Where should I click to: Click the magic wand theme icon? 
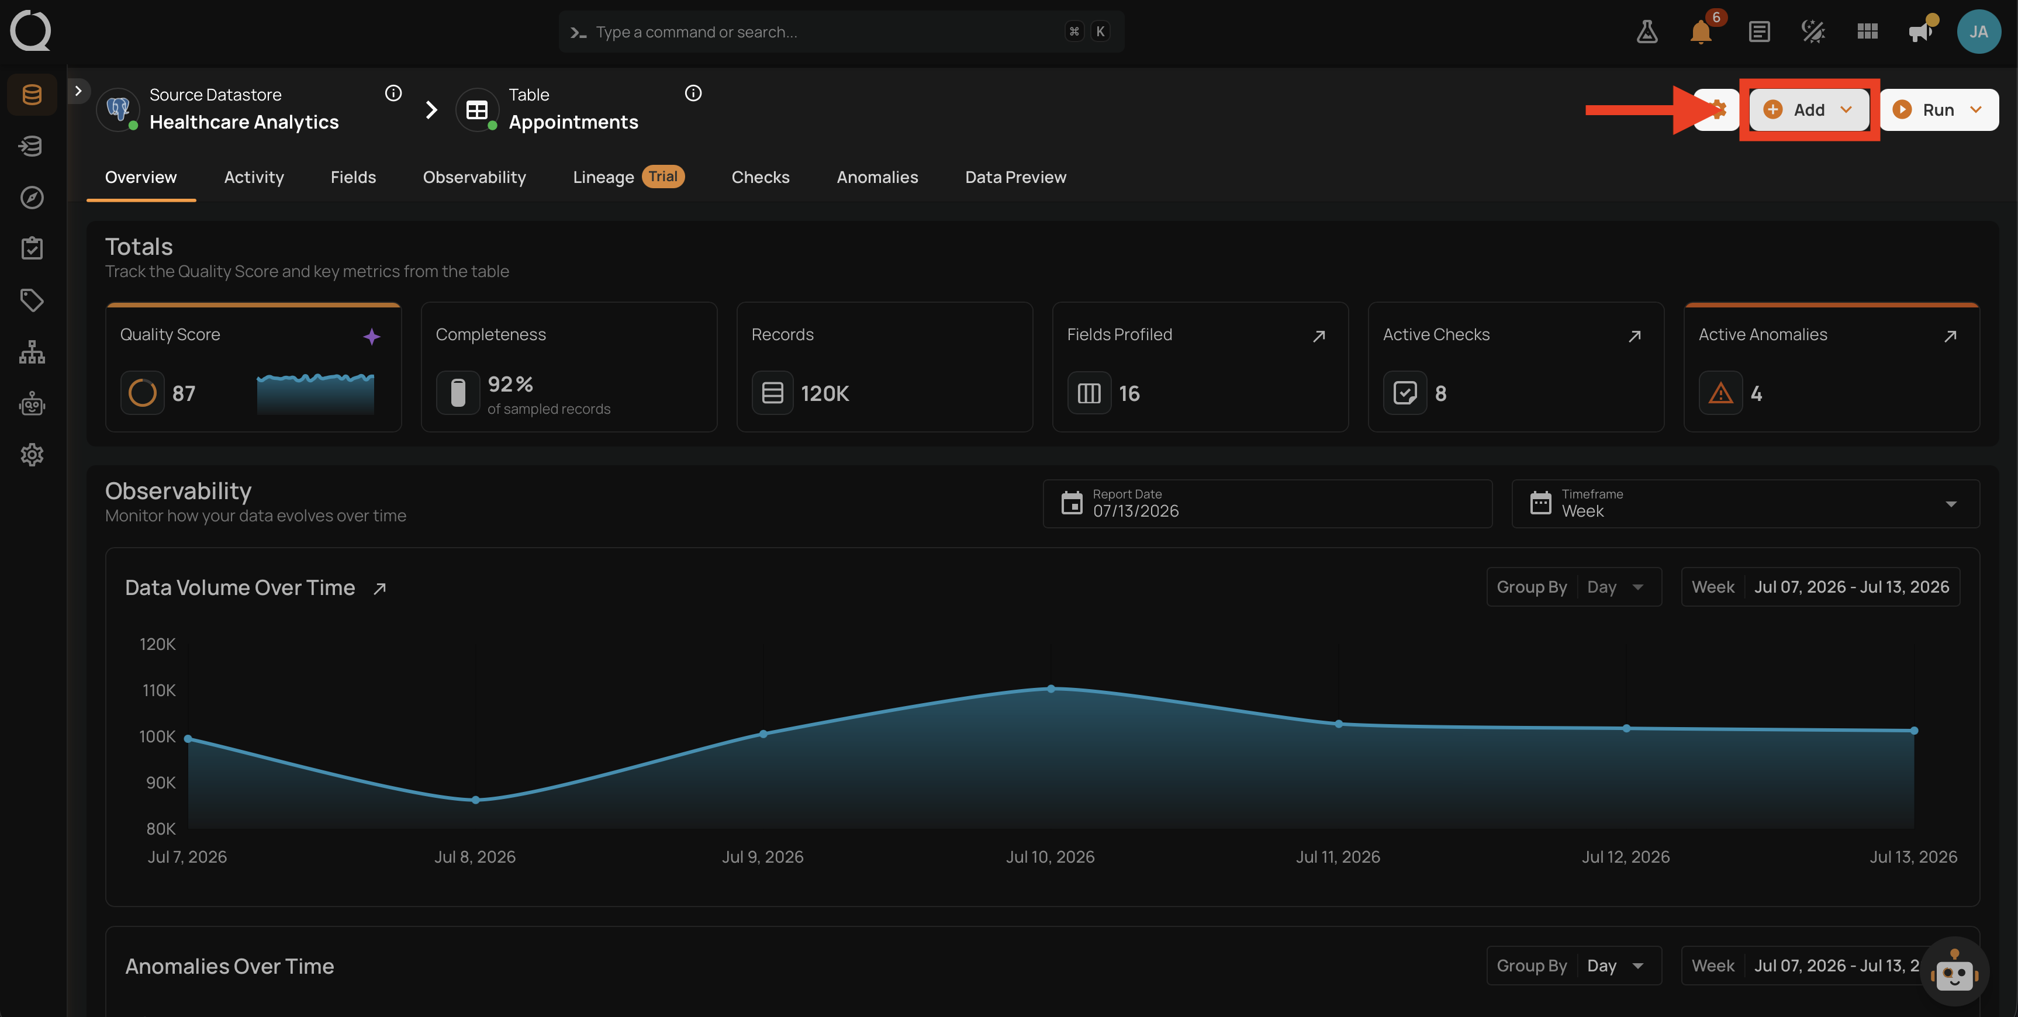pos(1813,32)
